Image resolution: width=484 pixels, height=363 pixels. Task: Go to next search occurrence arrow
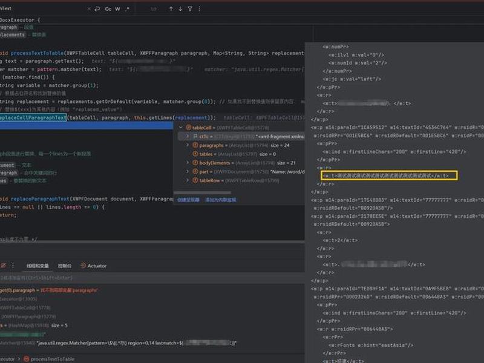coord(180,9)
